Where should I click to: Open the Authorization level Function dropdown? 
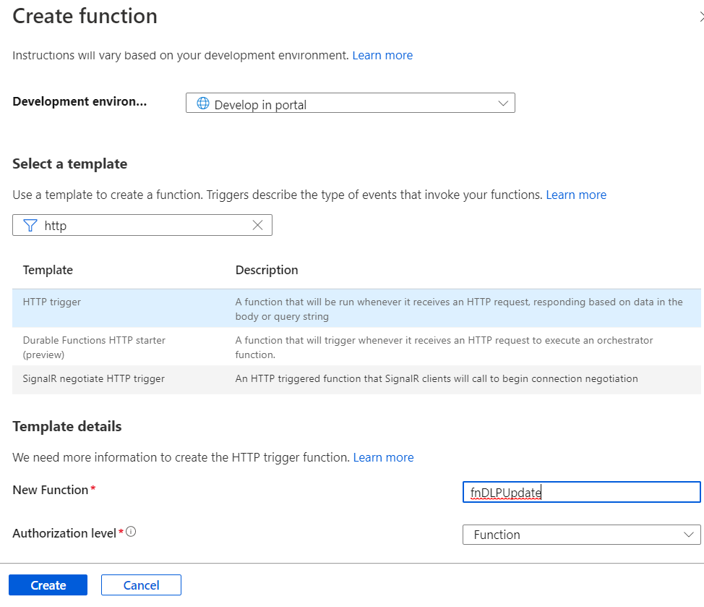(581, 535)
